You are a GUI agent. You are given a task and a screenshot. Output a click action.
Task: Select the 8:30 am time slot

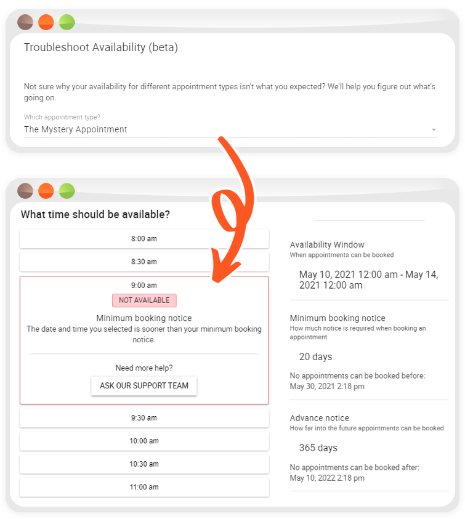144,262
